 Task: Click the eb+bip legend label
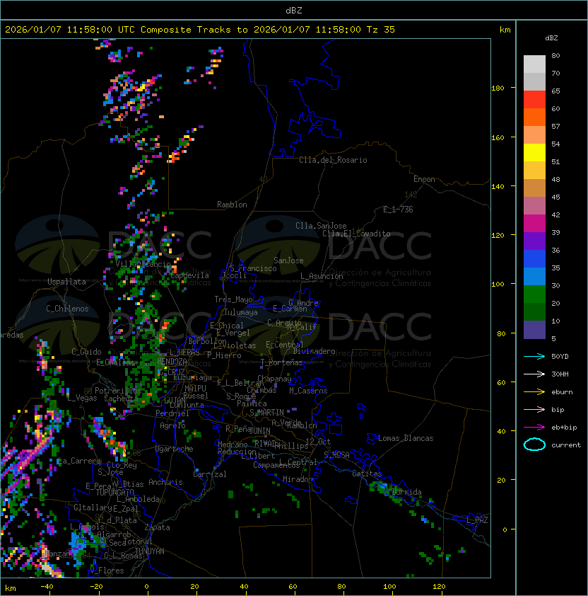tap(564, 428)
